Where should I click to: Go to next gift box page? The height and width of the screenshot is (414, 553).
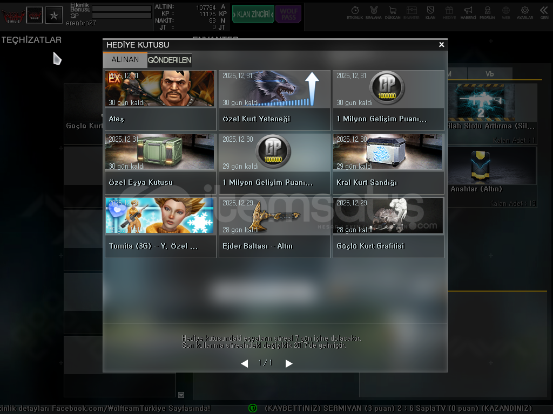(289, 363)
